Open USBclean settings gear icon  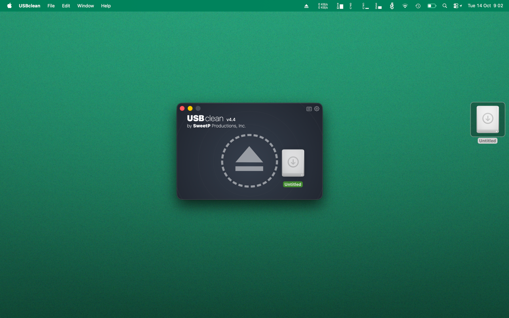[317, 109]
